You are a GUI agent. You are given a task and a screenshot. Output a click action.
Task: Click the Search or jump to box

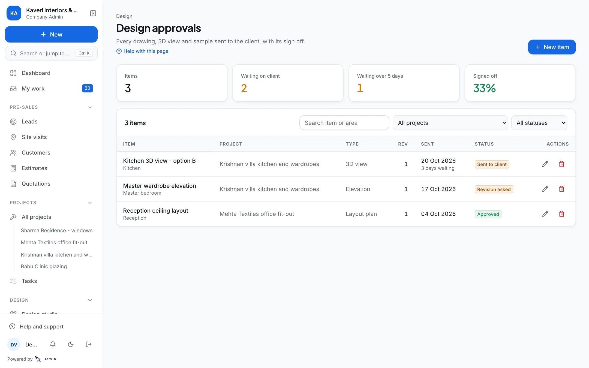pos(51,53)
